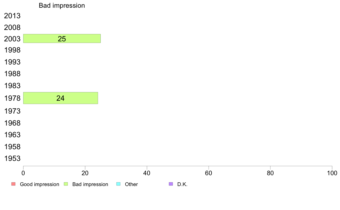
Task: Click the 100 tick on the x-axis
Action: coord(332,173)
